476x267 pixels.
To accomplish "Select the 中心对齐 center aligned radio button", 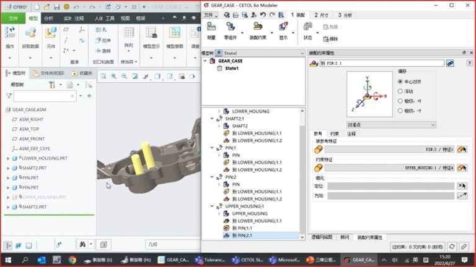I will [x=400, y=82].
